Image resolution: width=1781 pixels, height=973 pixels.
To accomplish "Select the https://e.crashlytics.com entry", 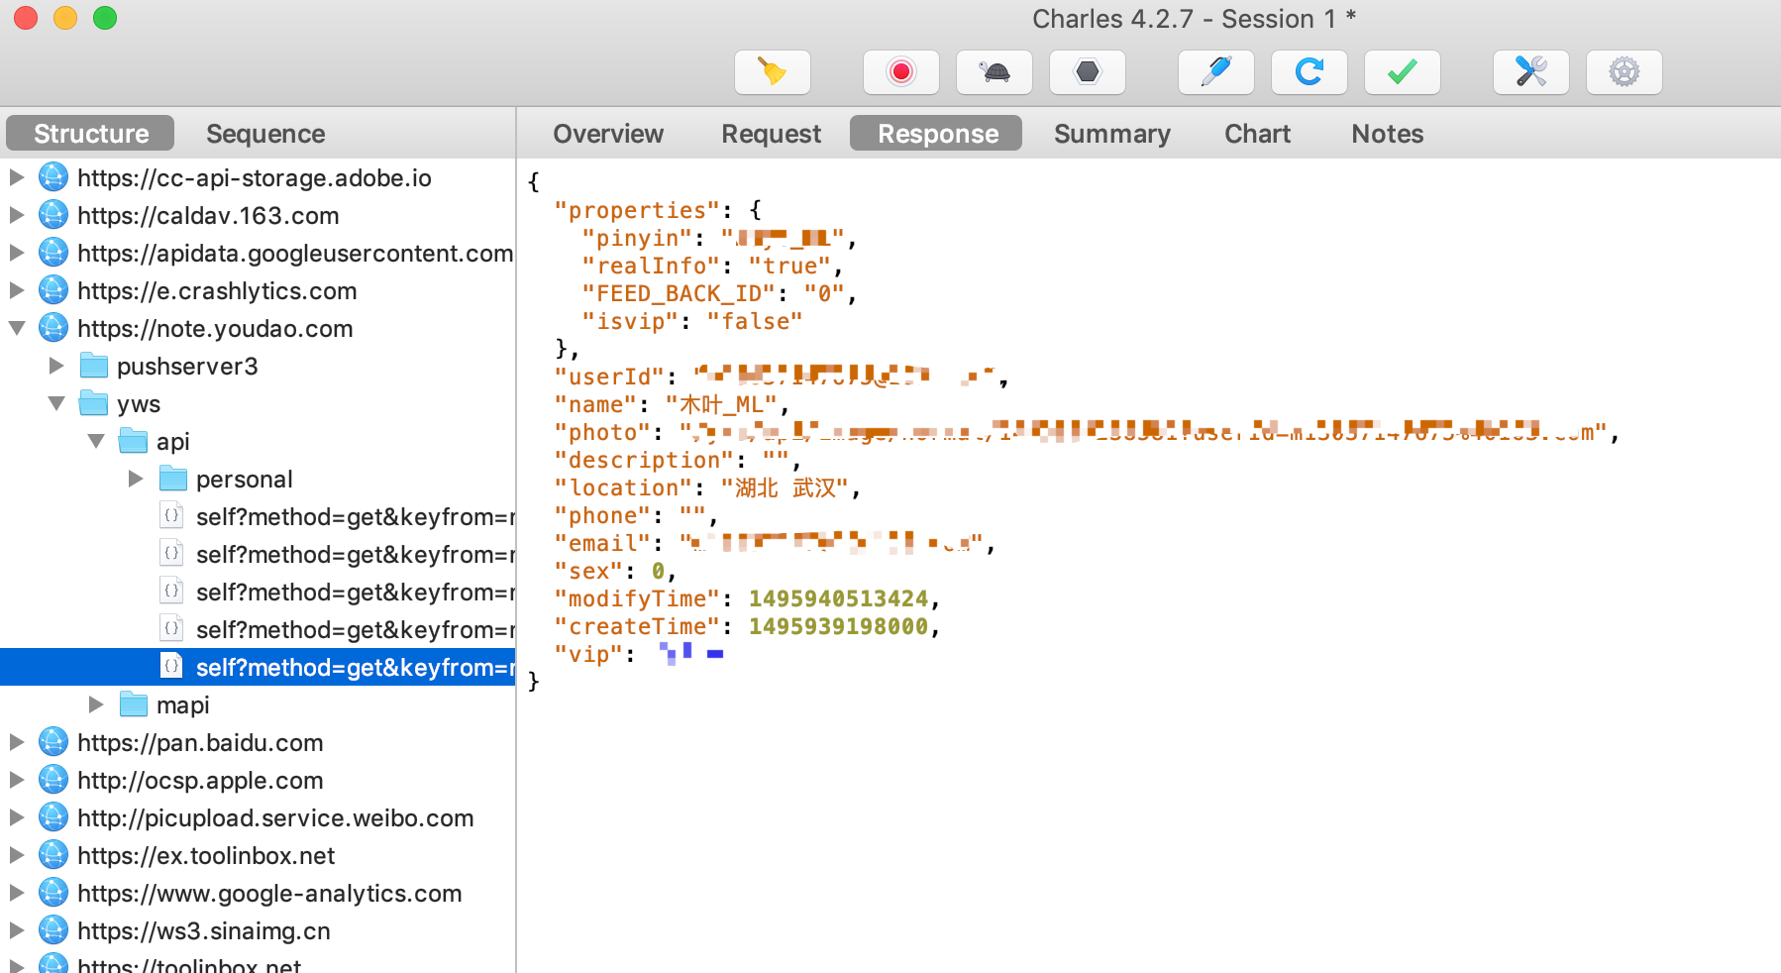I will pyautogui.click(x=217, y=290).
